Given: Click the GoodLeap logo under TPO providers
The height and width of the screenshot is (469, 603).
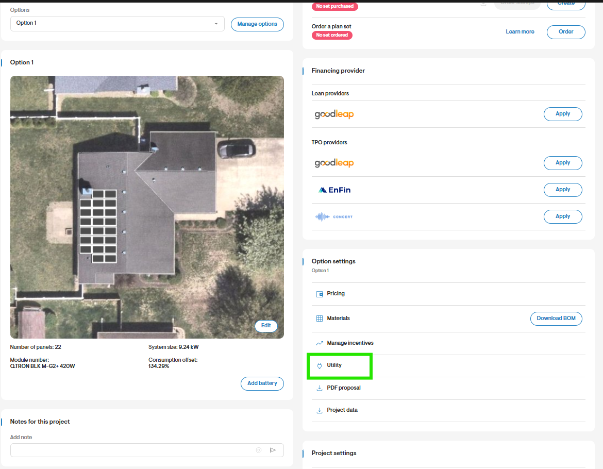Looking at the screenshot, I should pos(334,163).
